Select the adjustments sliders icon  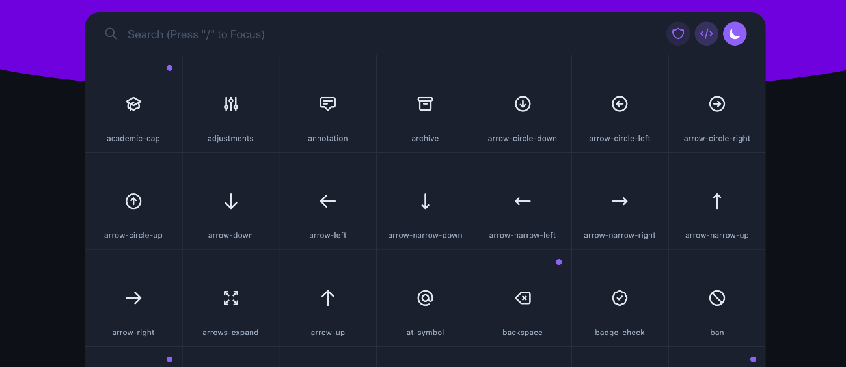pos(231,104)
